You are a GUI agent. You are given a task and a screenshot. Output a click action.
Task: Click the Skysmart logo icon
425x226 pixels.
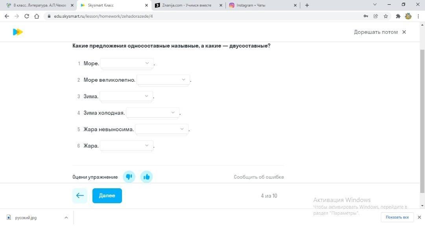tap(18, 32)
